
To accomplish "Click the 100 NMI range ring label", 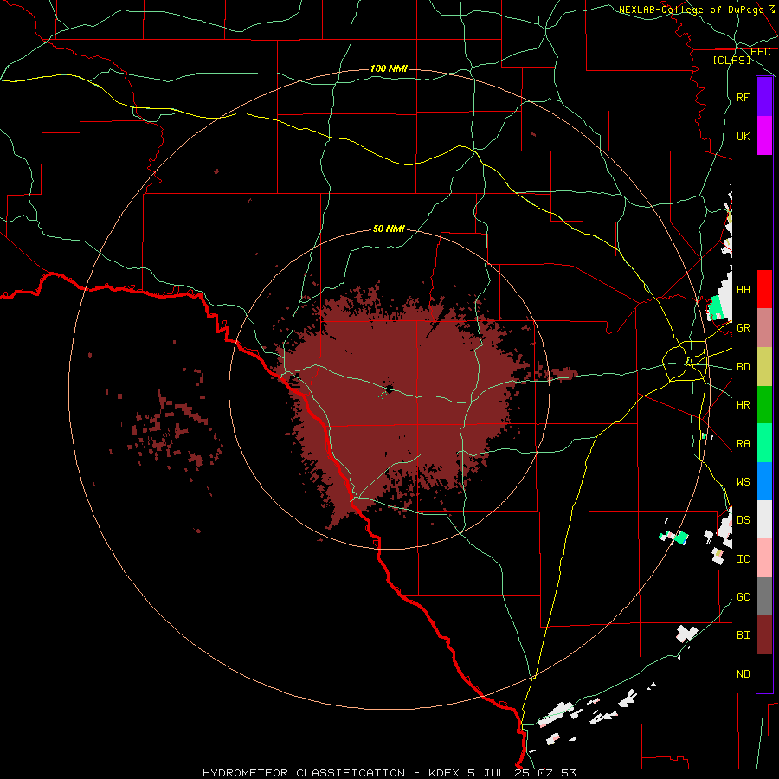I will pyautogui.click(x=389, y=68).
